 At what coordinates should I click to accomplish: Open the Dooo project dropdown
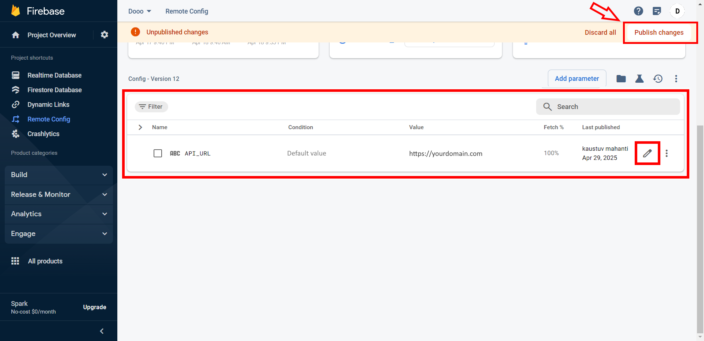pos(140,11)
